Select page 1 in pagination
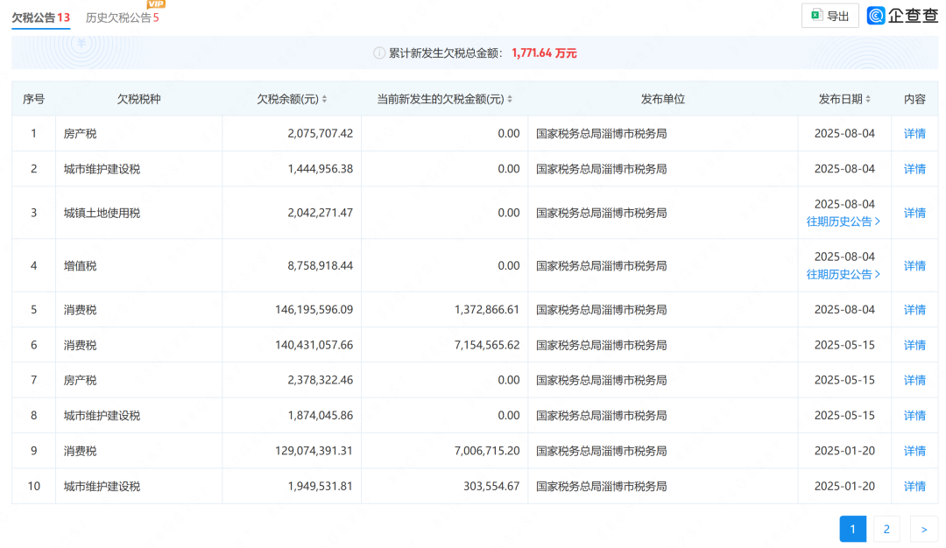Viewport: 946px width, 548px height. pos(853,529)
